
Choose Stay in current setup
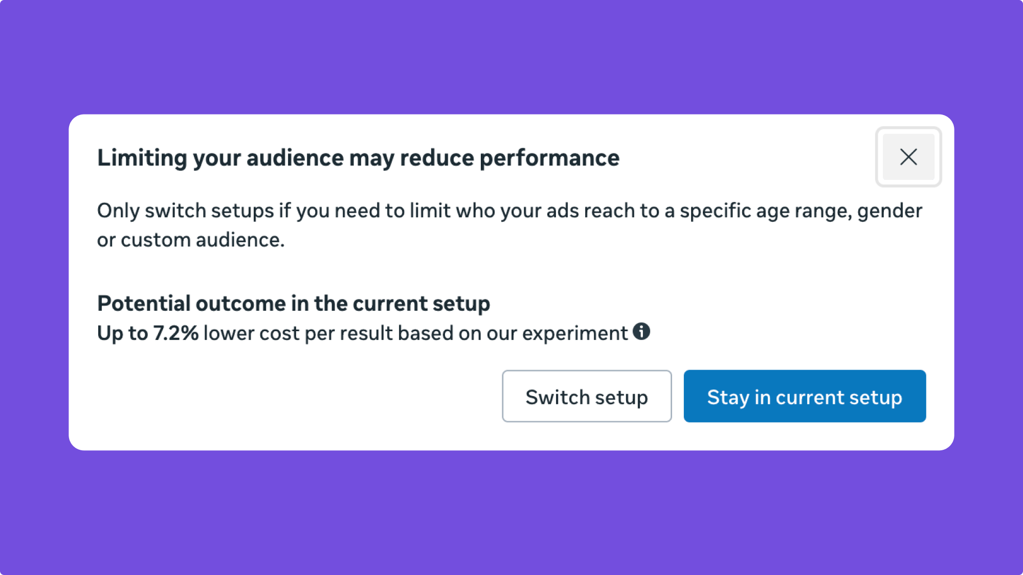(x=804, y=396)
